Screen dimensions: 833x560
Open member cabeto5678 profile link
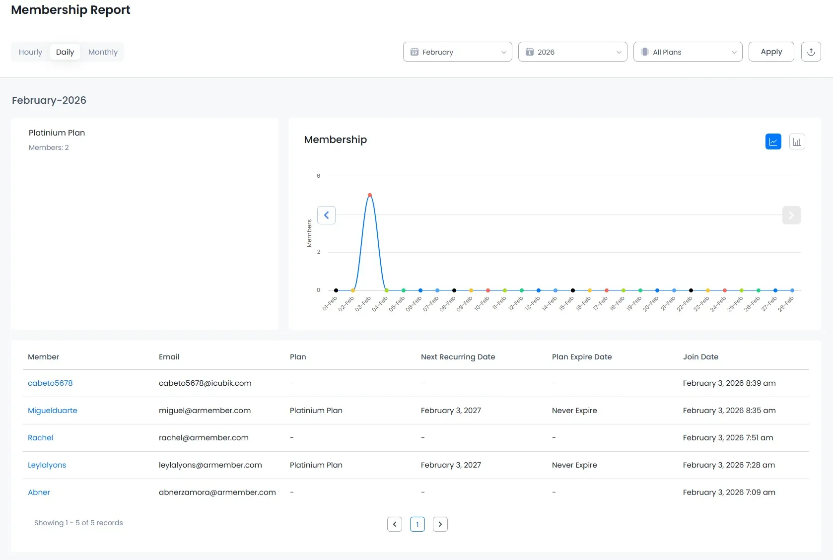tap(50, 383)
